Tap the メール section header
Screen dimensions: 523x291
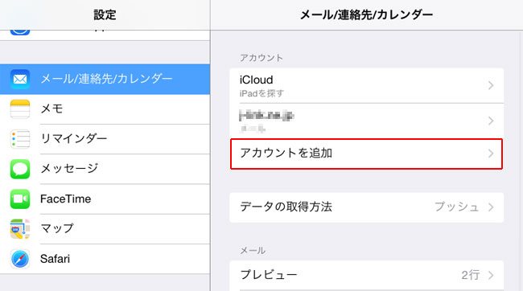point(253,251)
